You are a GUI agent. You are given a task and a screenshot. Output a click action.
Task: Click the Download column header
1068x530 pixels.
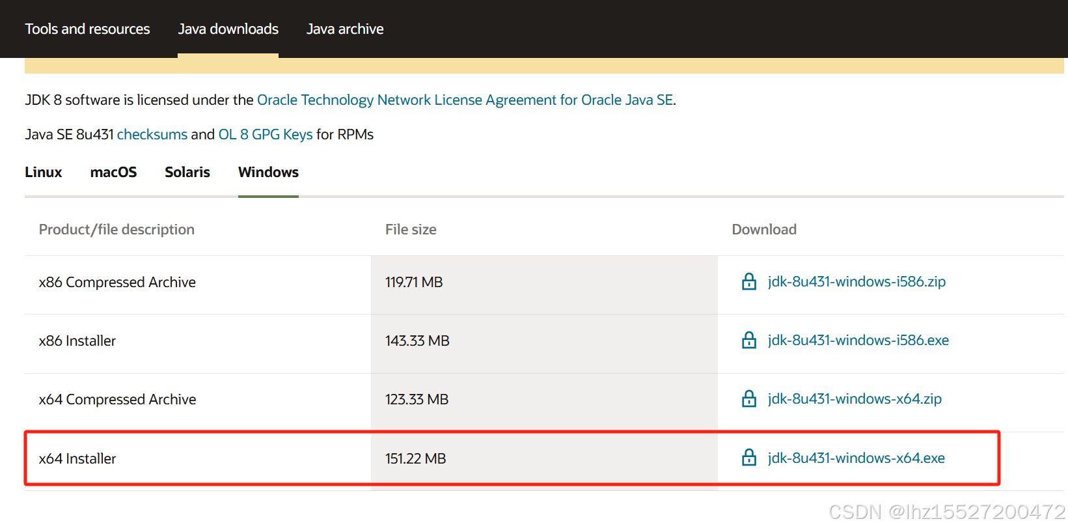click(x=764, y=229)
